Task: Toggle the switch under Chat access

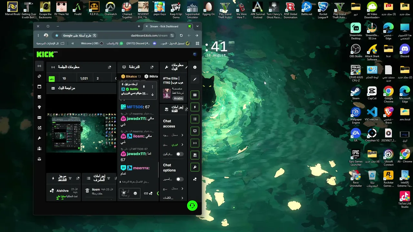Action: click(x=179, y=154)
